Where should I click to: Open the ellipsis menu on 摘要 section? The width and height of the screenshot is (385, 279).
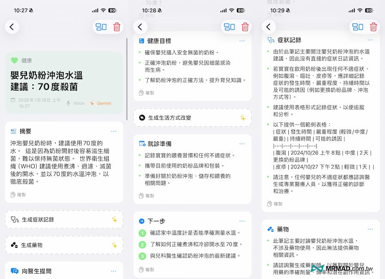113,131
